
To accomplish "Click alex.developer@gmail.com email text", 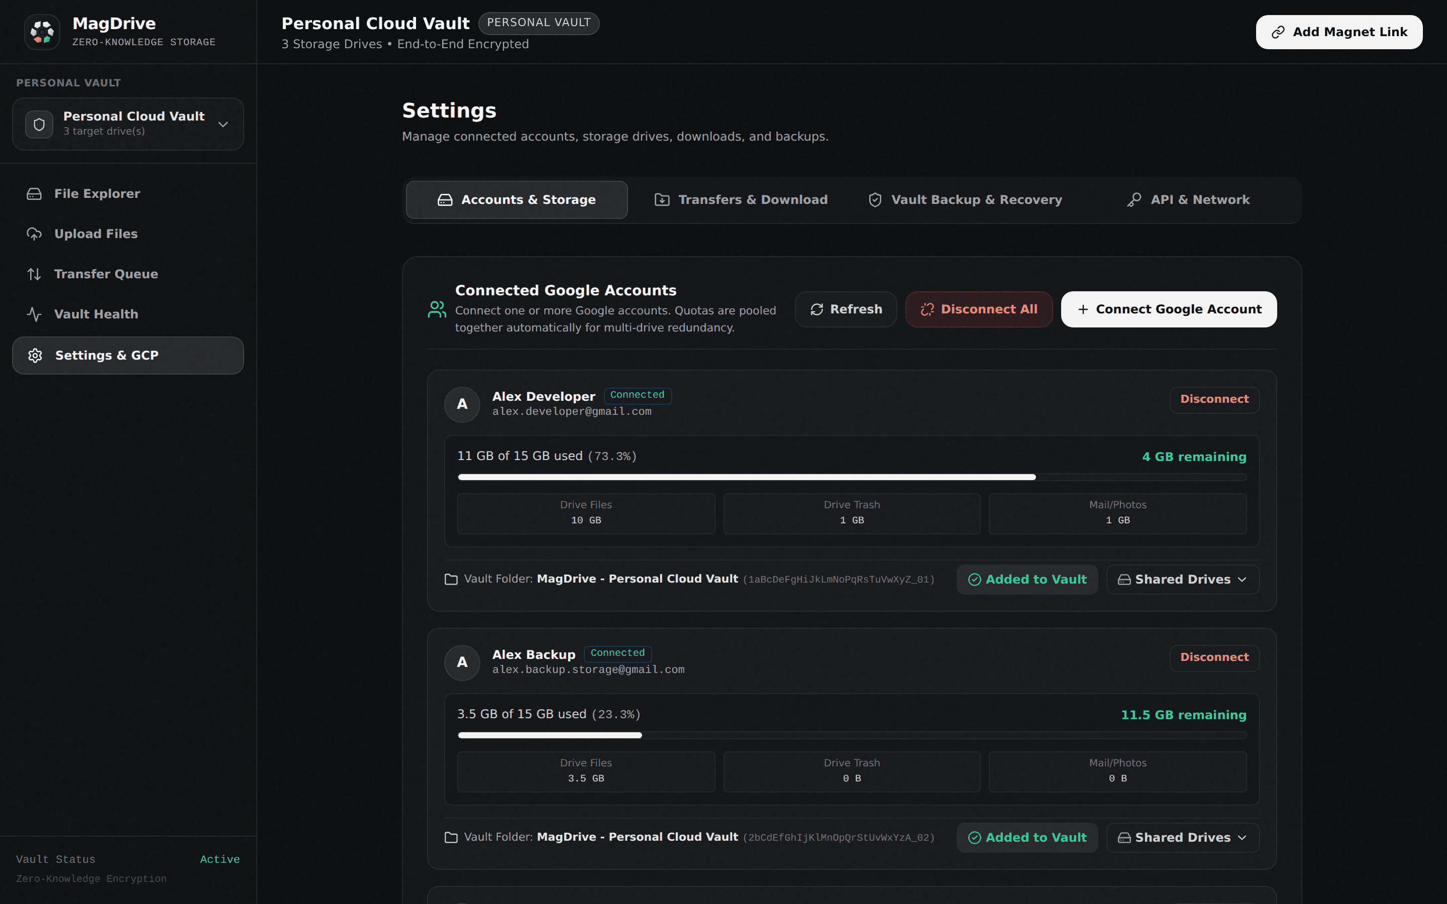I will [572, 412].
